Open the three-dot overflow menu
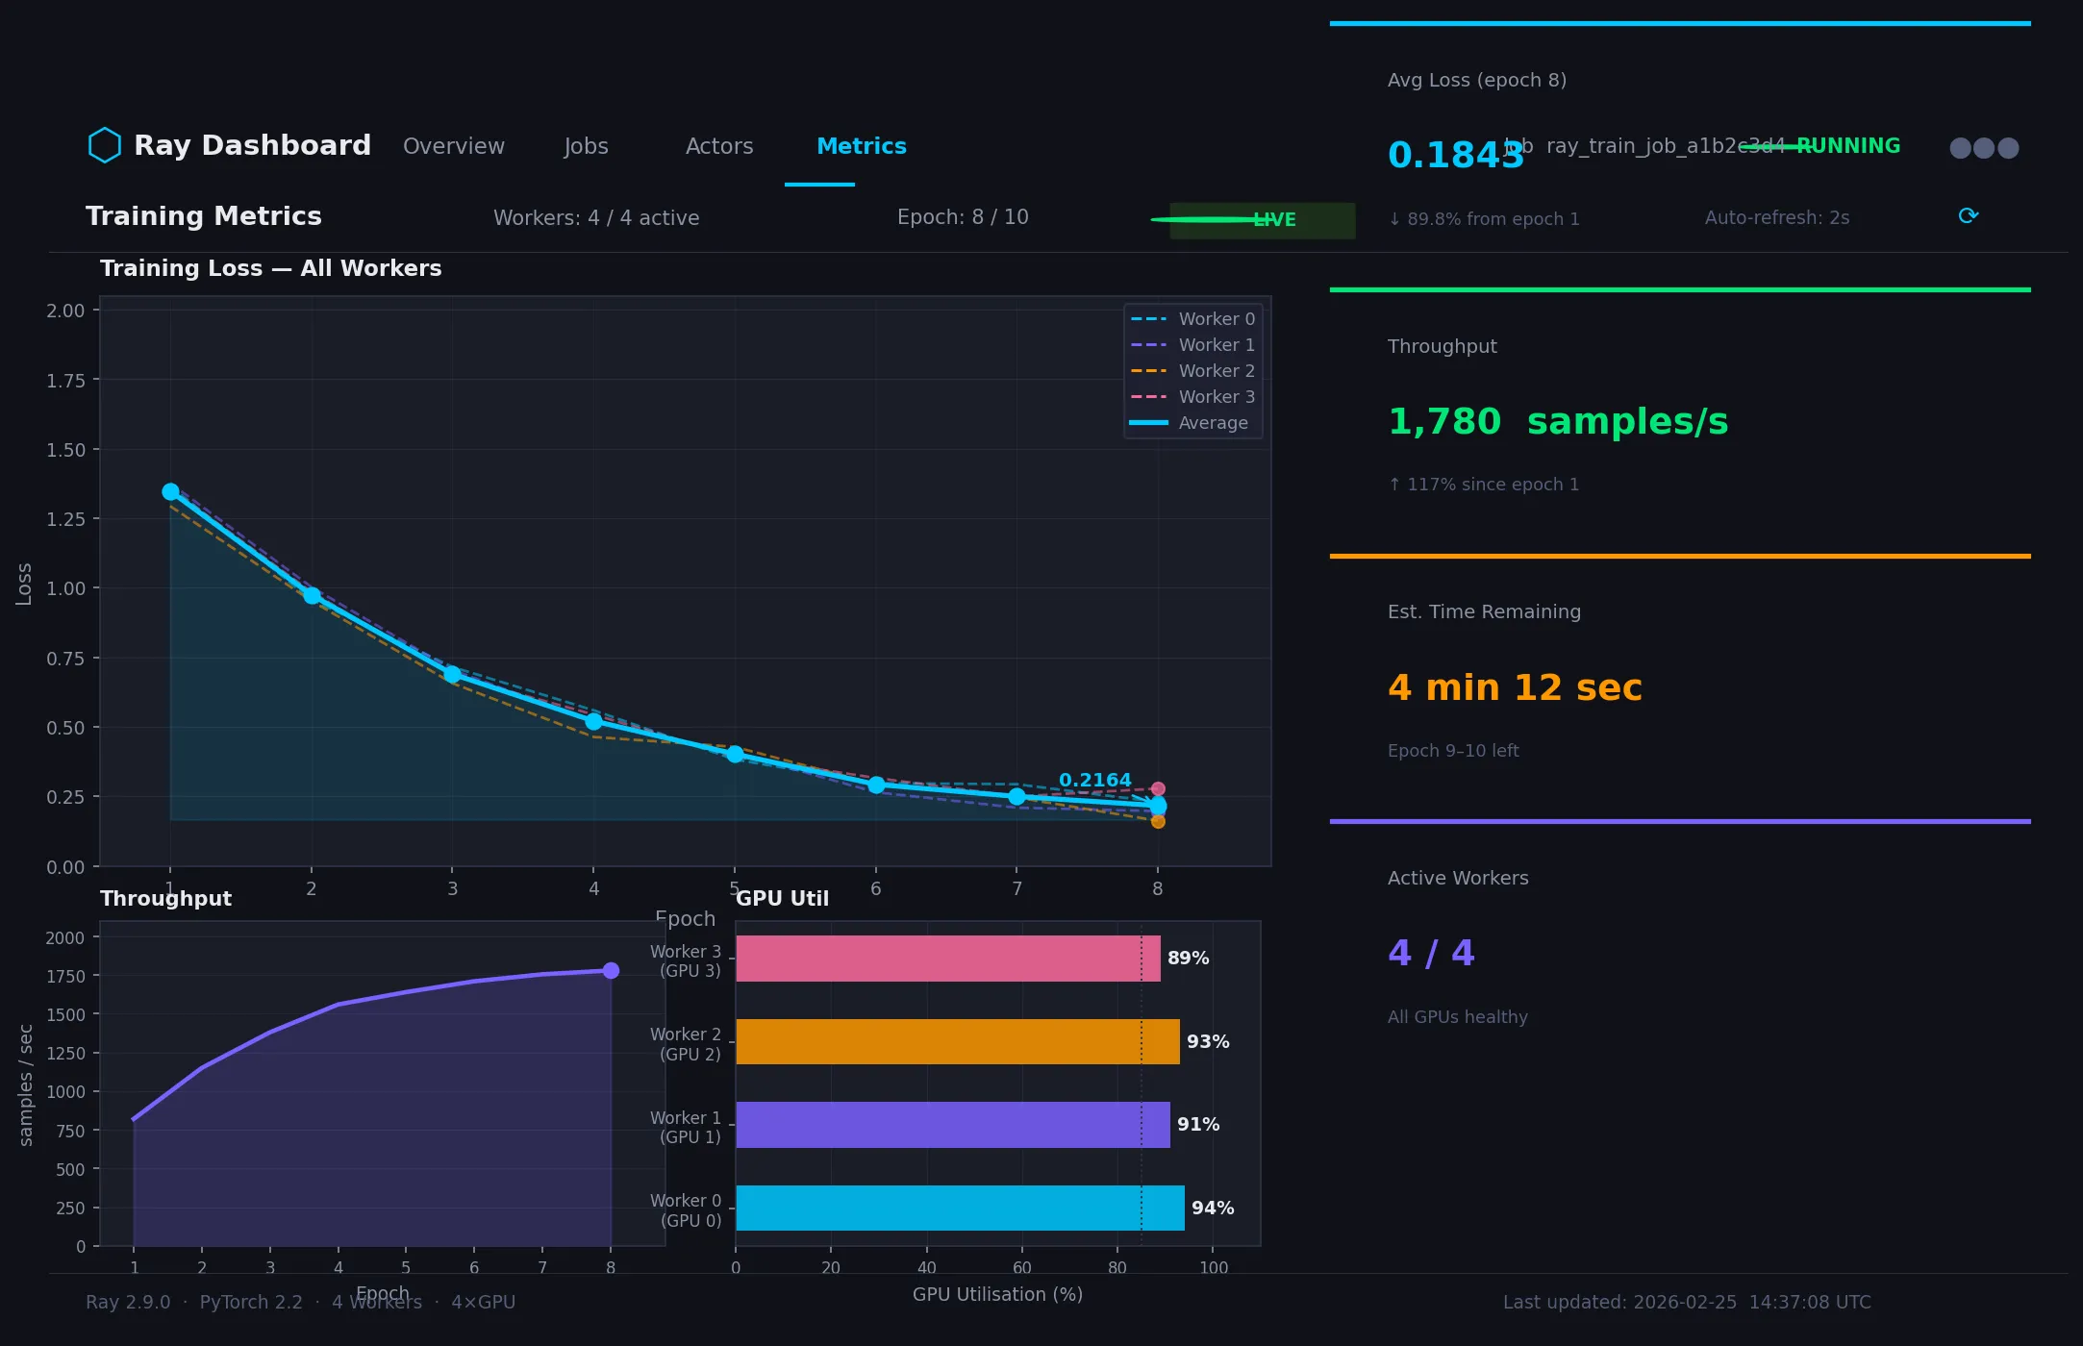Image resolution: width=2083 pixels, height=1346 pixels. coord(1984,146)
